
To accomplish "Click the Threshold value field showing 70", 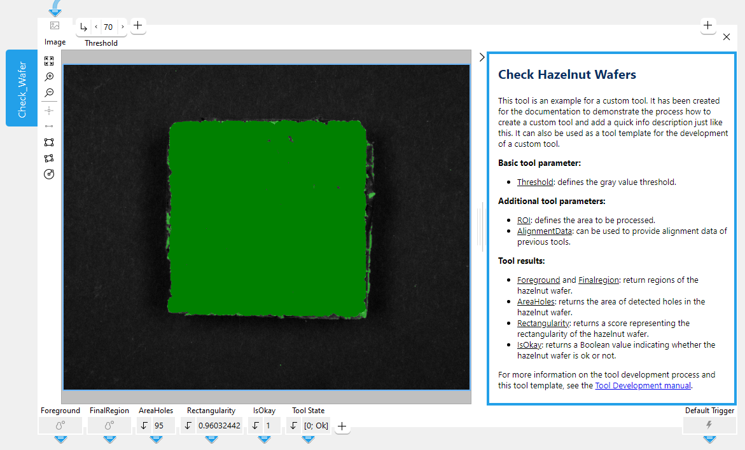I will pos(109,27).
